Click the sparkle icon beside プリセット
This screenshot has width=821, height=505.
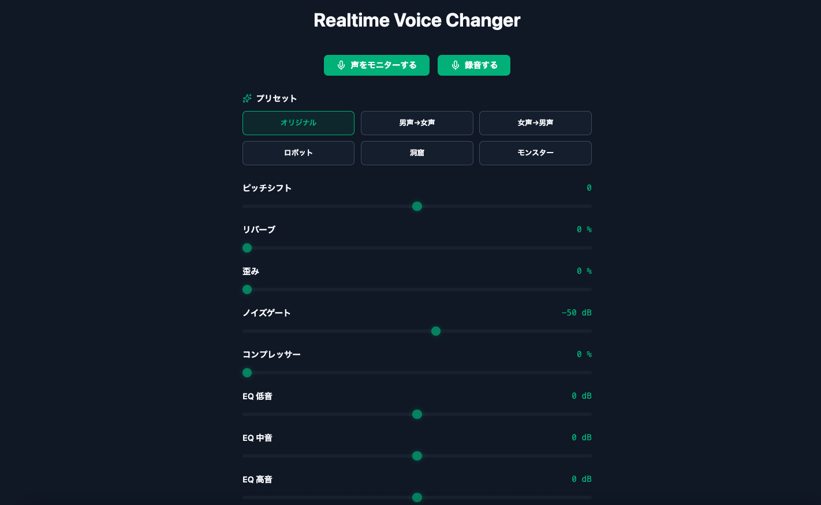click(247, 98)
